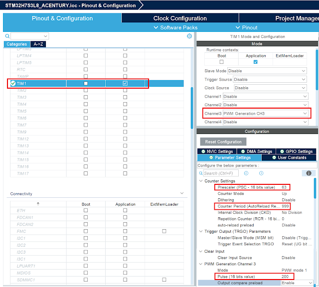
Task: Open the Channel1 dropdown
Action: pyautogui.click(x=266, y=96)
